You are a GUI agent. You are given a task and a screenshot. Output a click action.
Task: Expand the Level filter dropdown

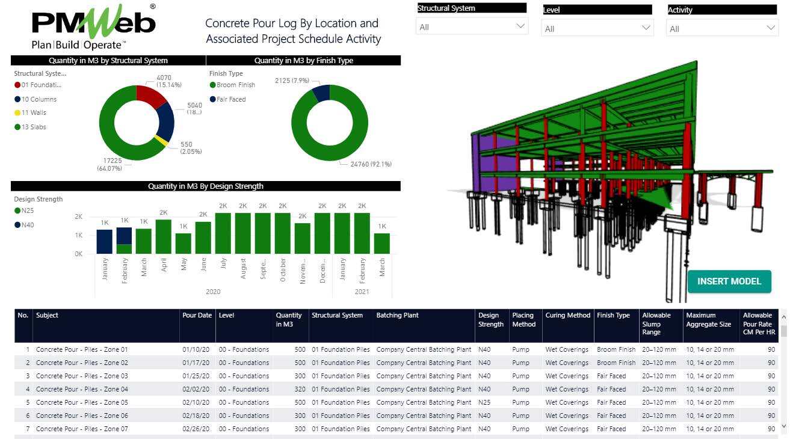[597, 28]
